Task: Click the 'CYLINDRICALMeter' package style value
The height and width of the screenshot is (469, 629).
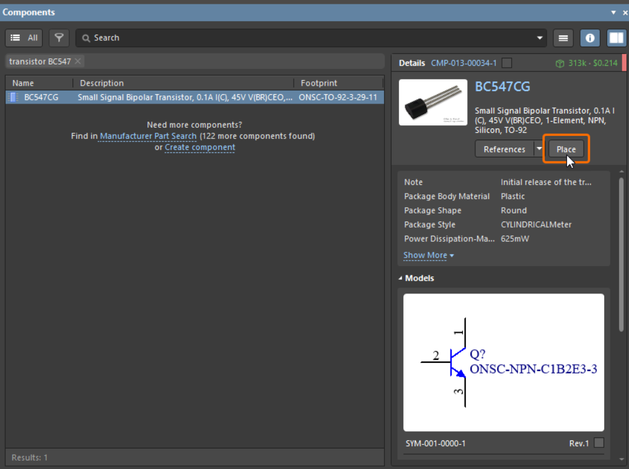Action: tap(536, 225)
